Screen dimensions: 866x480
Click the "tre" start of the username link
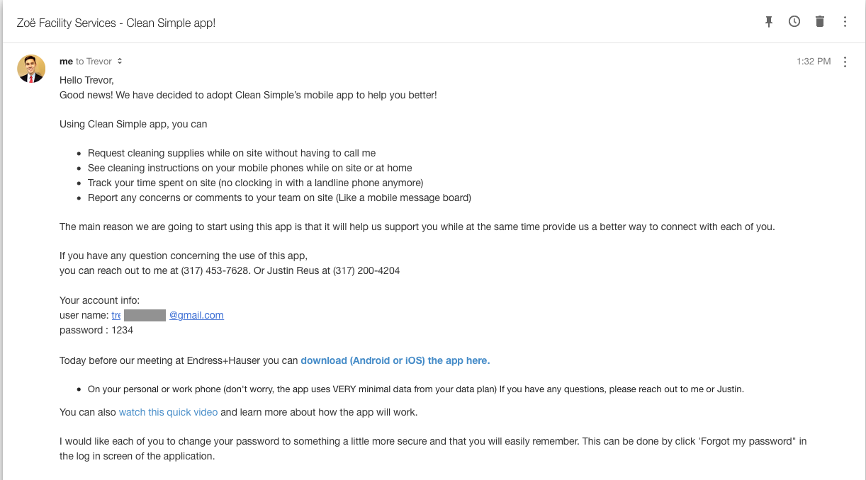click(x=116, y=315)
